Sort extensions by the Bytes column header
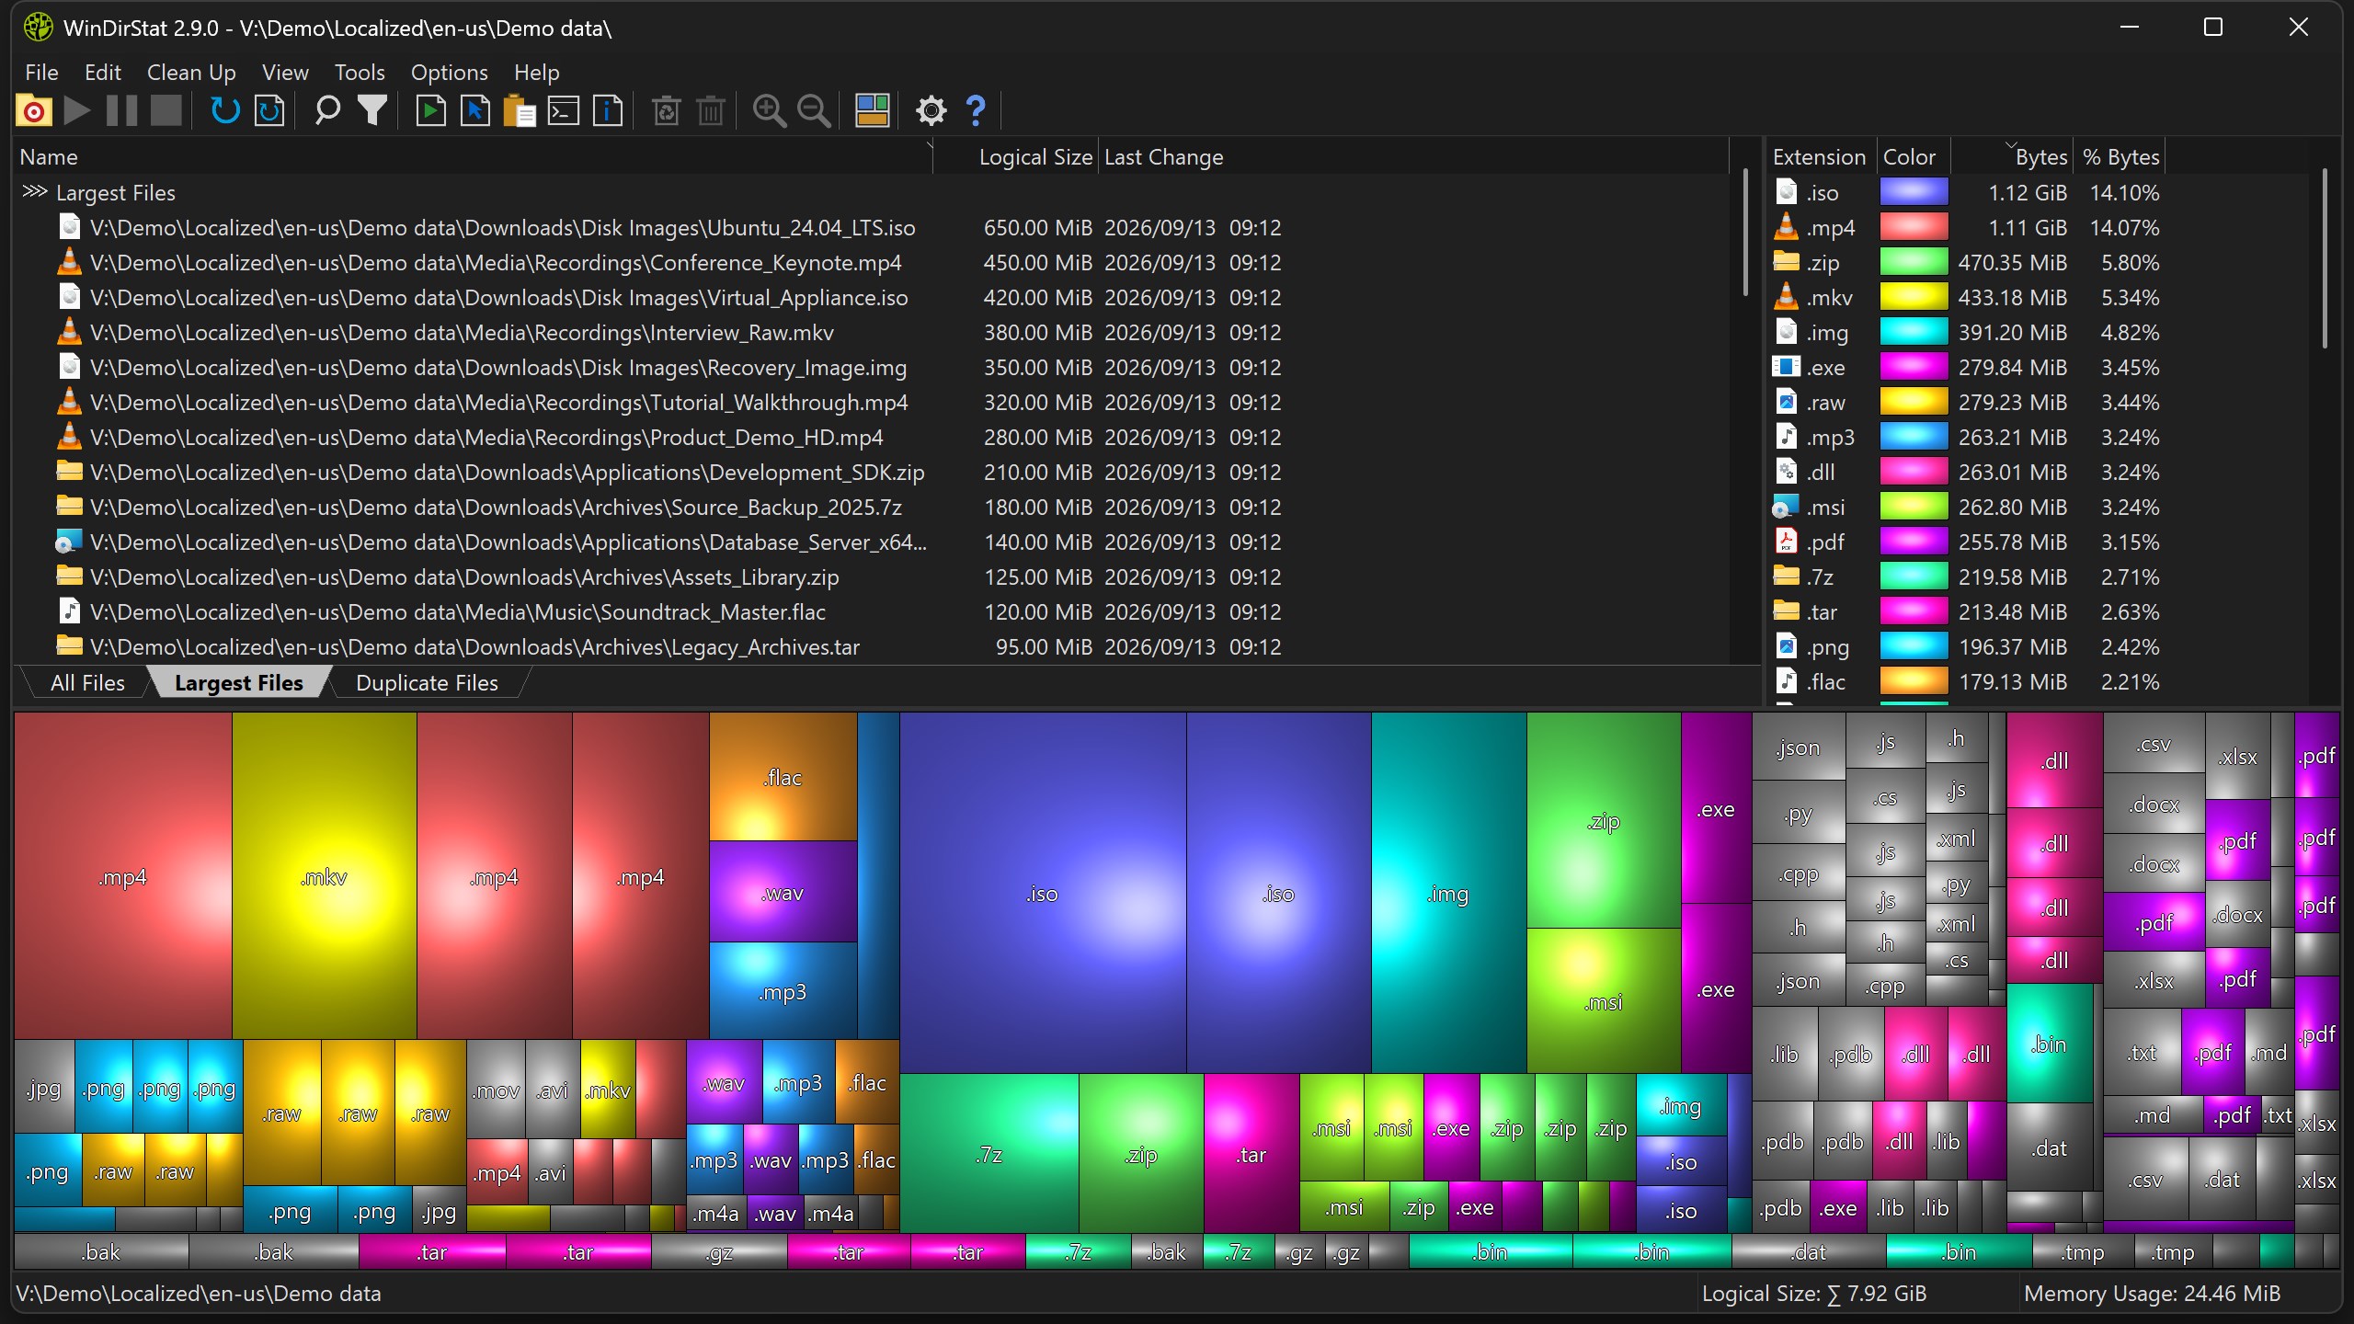The height and width of the screenshot is (1324, 2354). click(2014, 157)
